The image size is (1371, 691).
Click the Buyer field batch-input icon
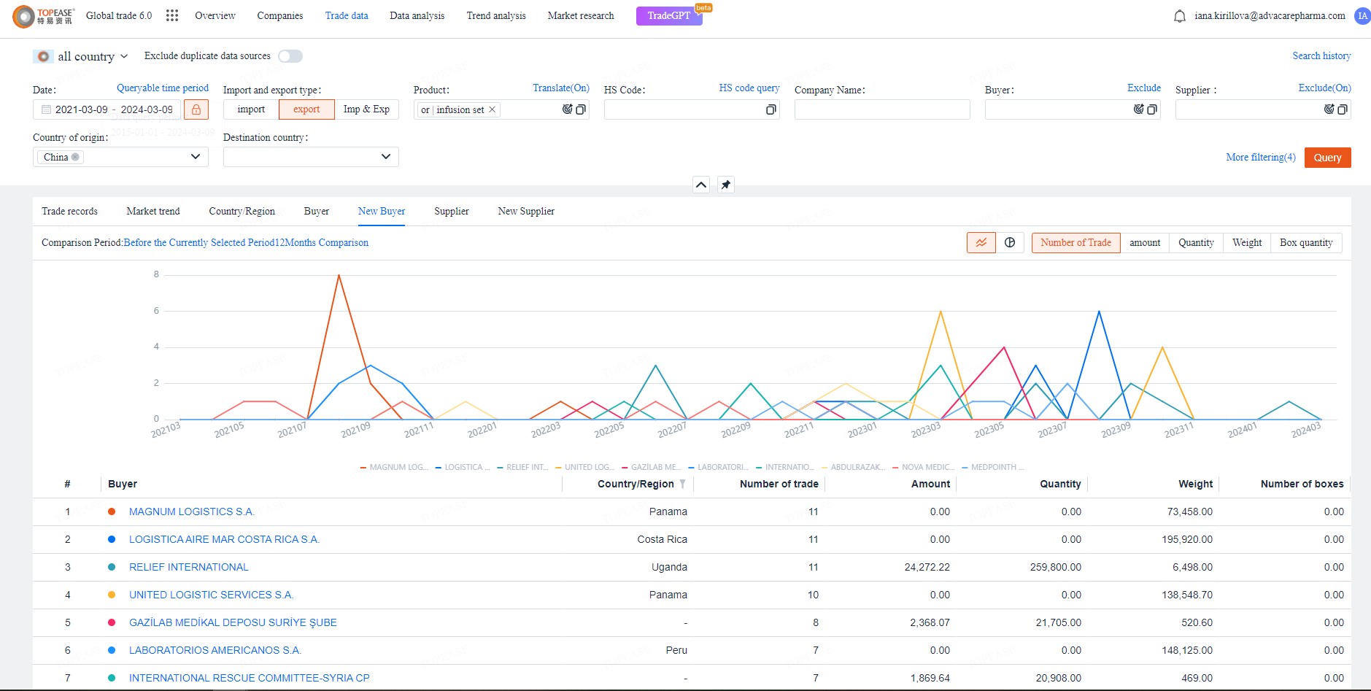point(1152,109)
